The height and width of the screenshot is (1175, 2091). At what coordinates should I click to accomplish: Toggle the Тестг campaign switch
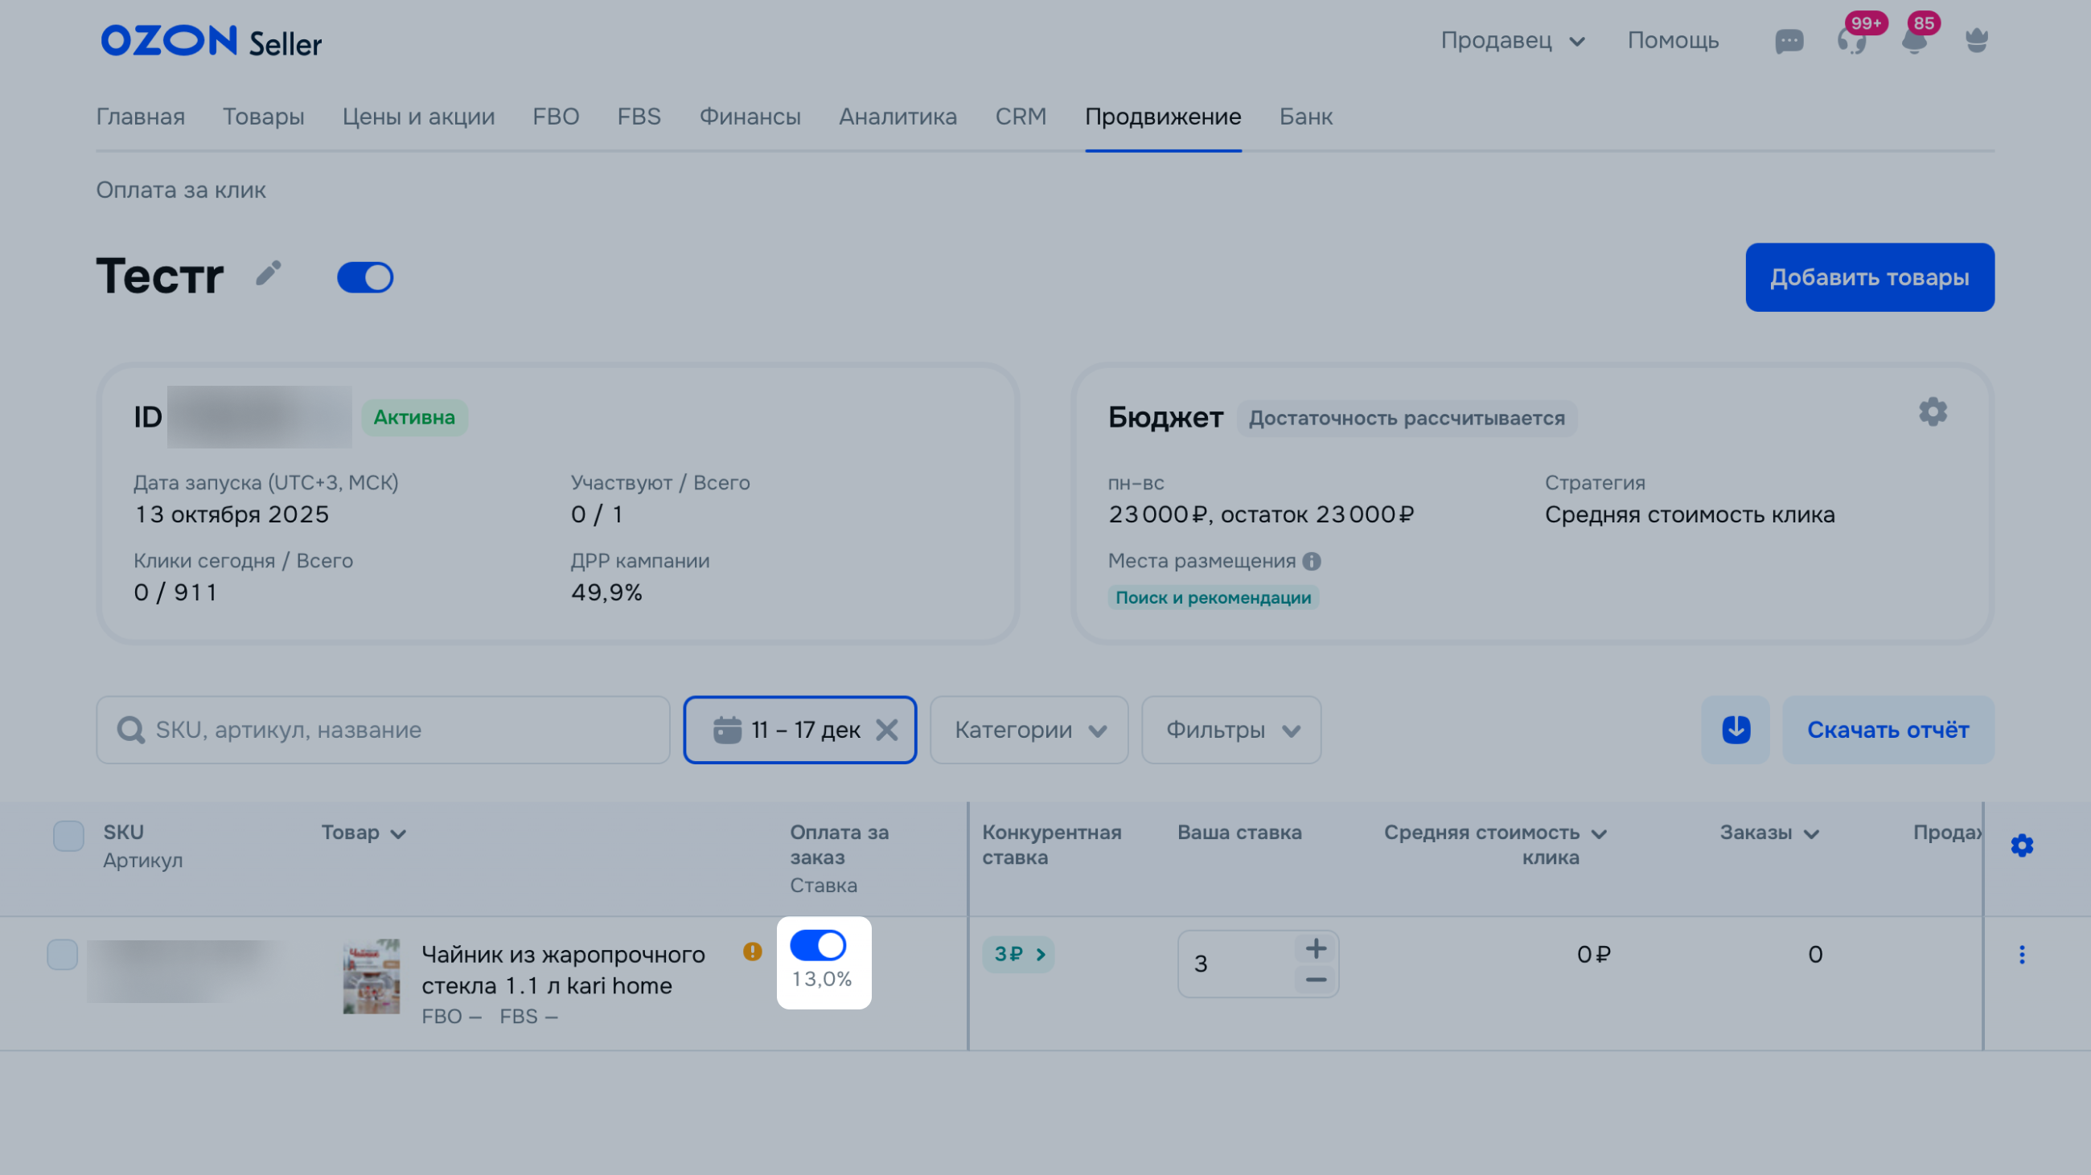coord(365,277)
